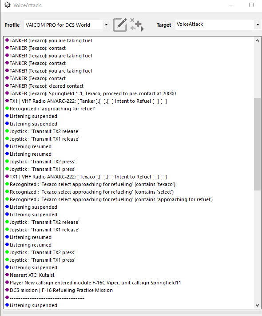Select the 'Player New callsign entered module' entry
The width and height of the screenshot is (262, 316).
tap(93, 283)
